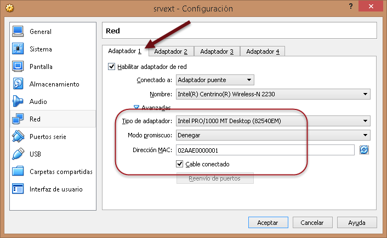Switch to Adaptador 2 tab
The image size is (387, 238).
[170, 51]
